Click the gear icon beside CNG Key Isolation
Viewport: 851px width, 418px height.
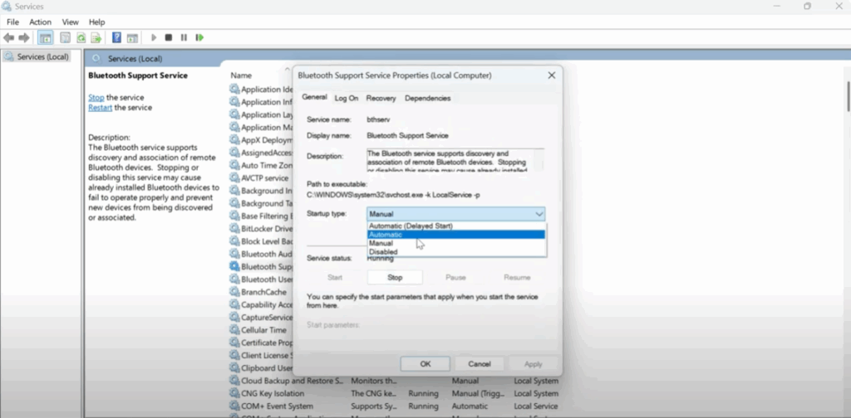tap(234, 393)
